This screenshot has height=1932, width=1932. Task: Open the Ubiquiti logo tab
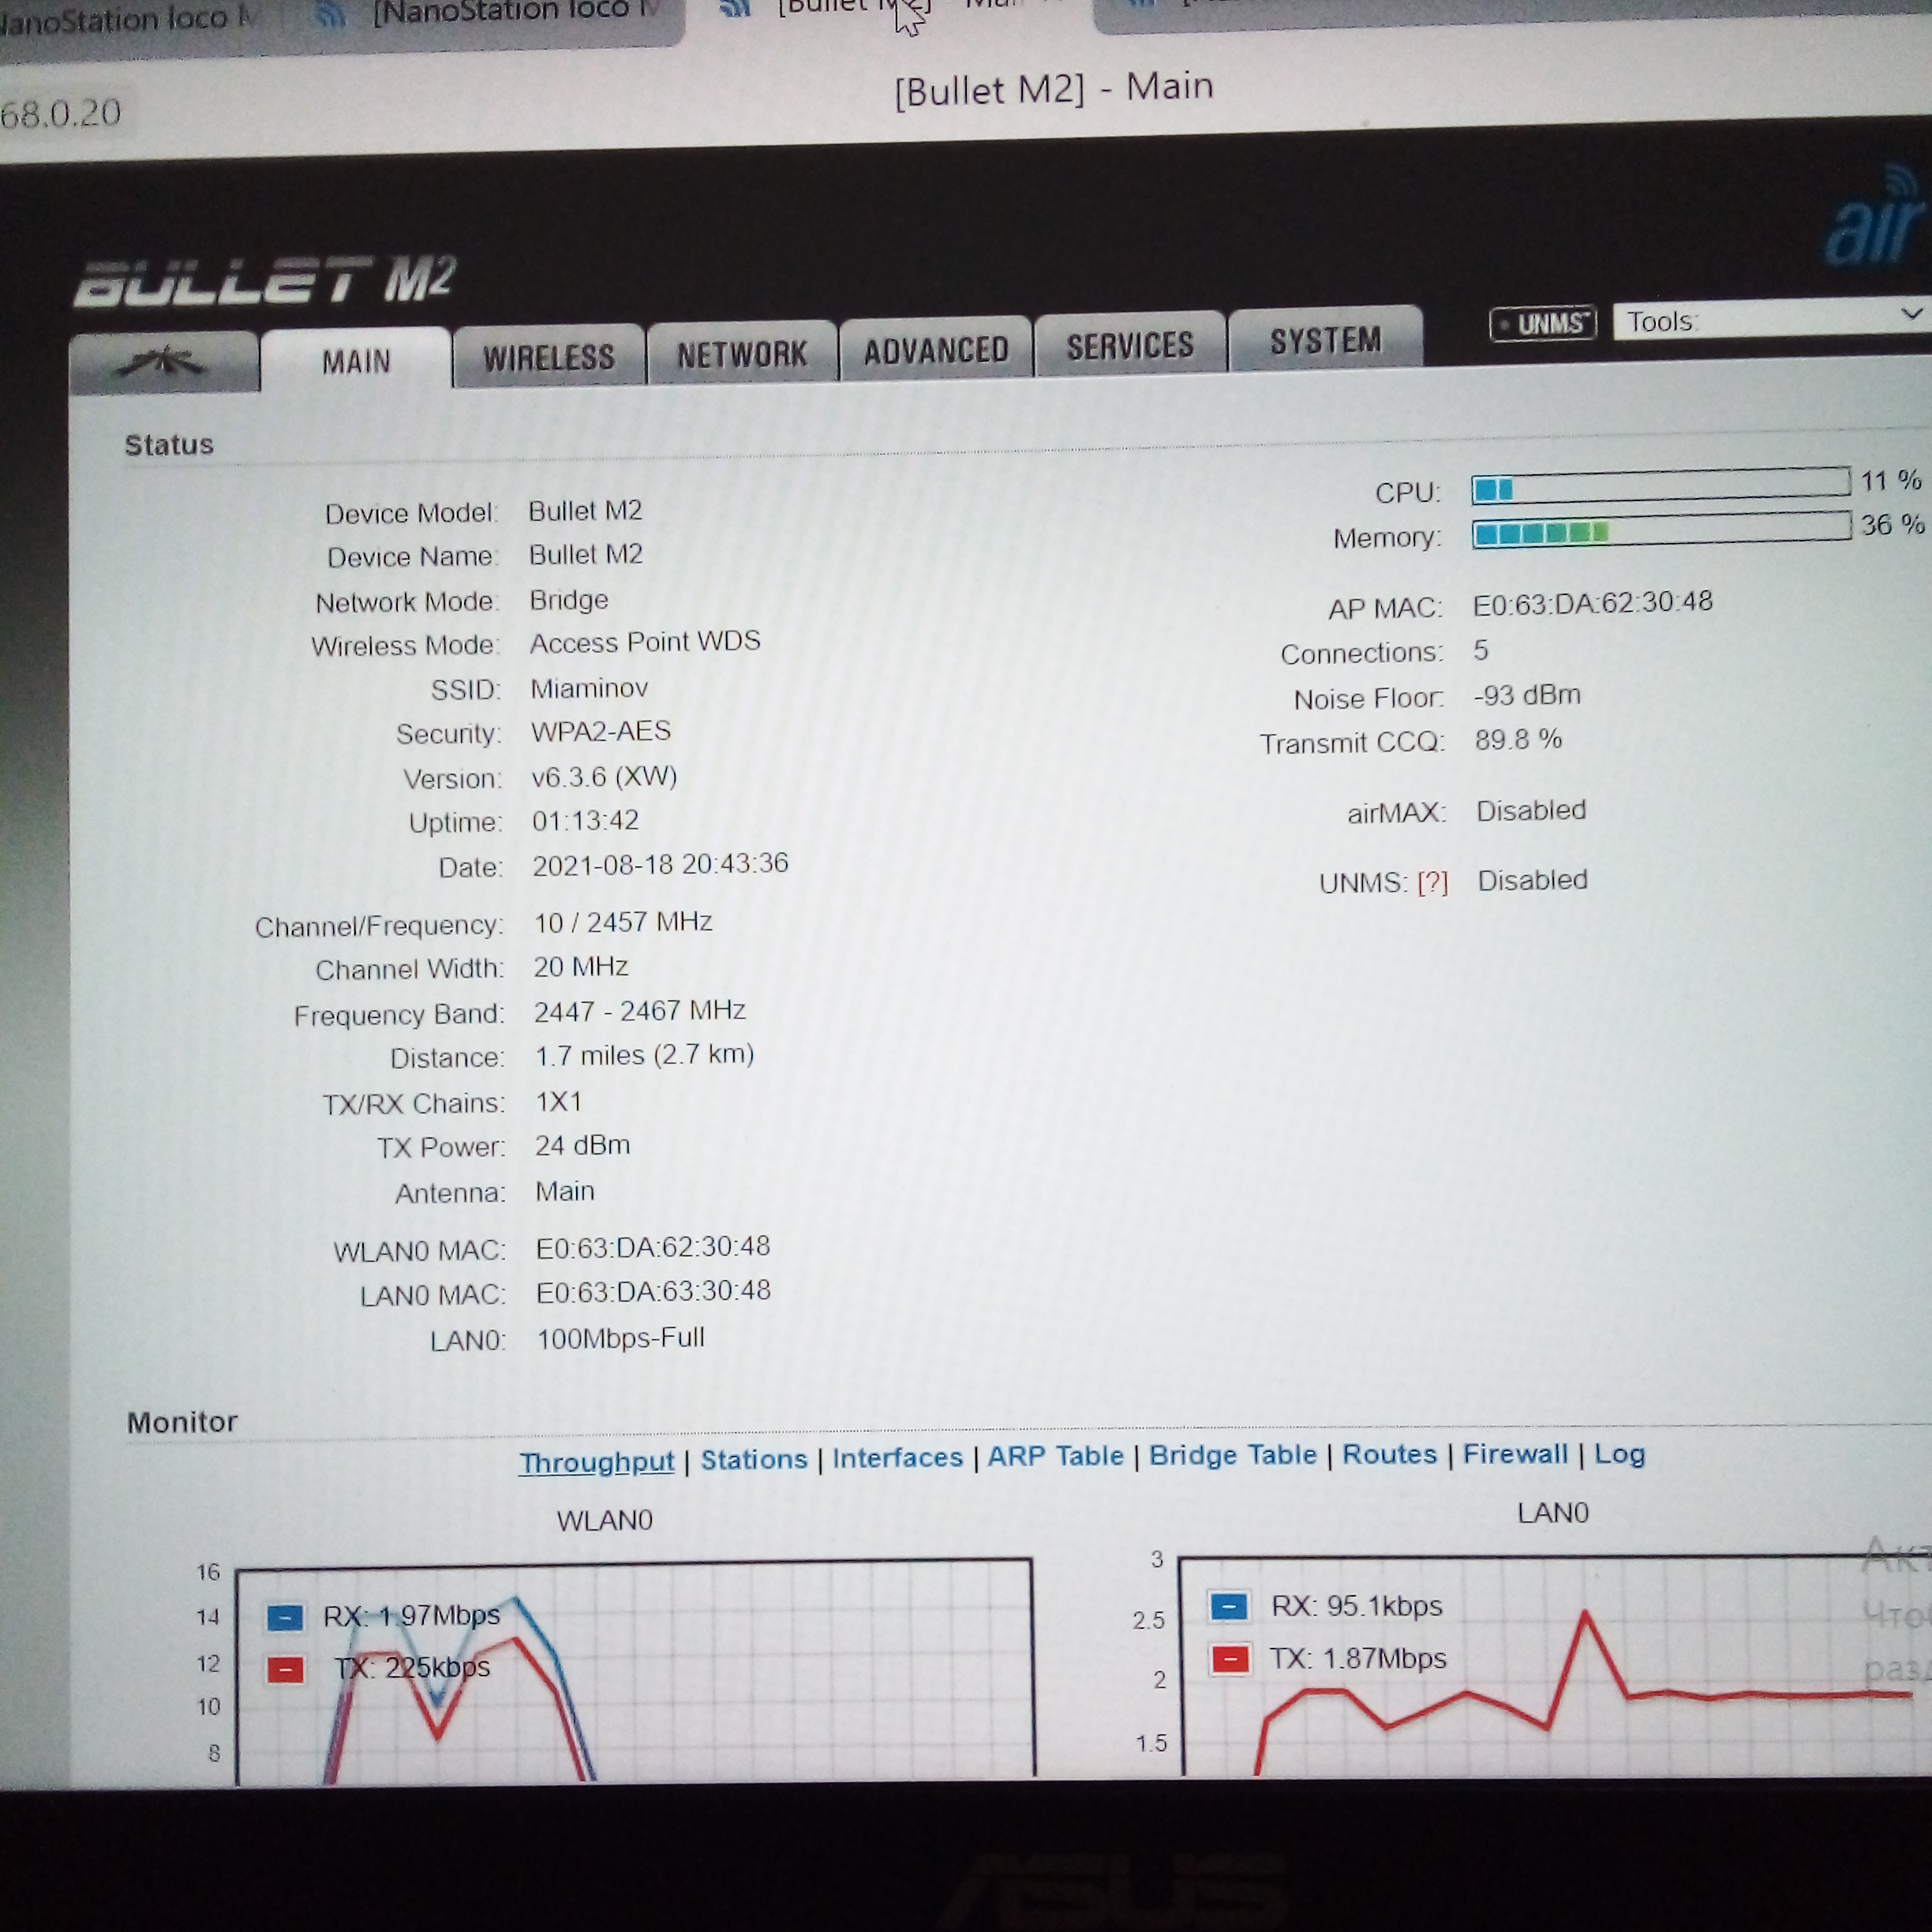tap(165, 364)
